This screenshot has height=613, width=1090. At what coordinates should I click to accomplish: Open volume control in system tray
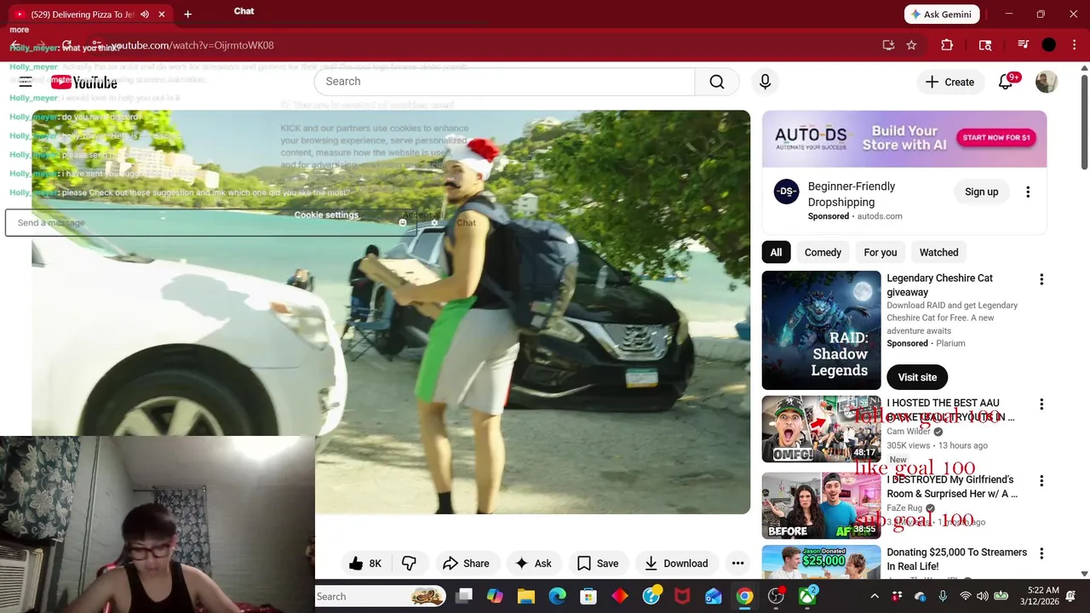[x=982, y=597]
